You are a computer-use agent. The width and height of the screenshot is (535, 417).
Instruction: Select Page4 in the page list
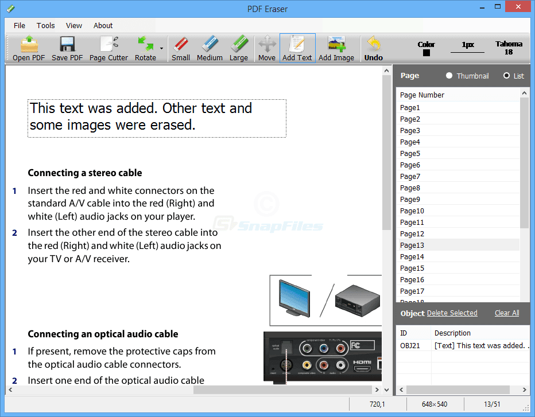click(458, 142)
